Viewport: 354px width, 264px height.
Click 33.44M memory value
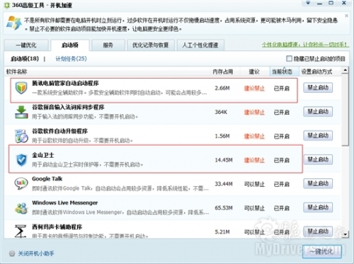(224, 184)
